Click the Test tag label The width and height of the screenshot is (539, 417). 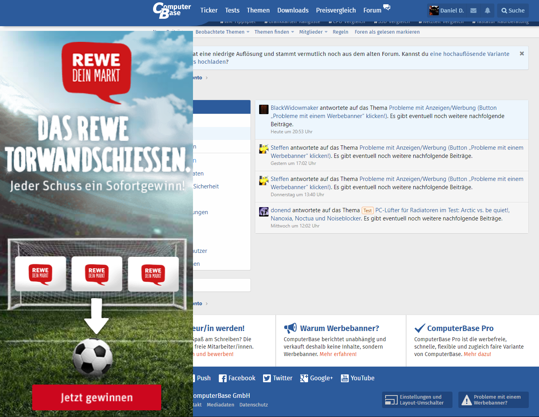click(x=368, y=210)
